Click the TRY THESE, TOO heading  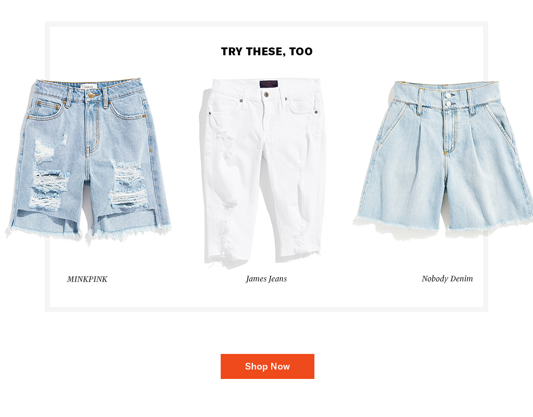267,52
